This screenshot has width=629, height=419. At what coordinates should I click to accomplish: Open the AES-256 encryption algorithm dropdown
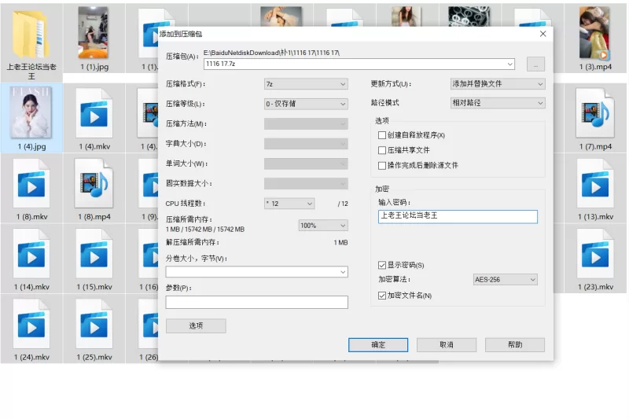point(505,280)
